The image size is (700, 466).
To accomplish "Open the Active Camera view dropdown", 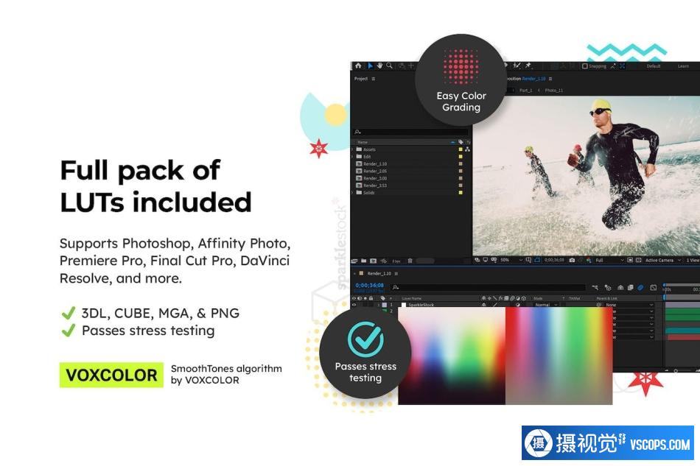I will click(x=663, y=260).
